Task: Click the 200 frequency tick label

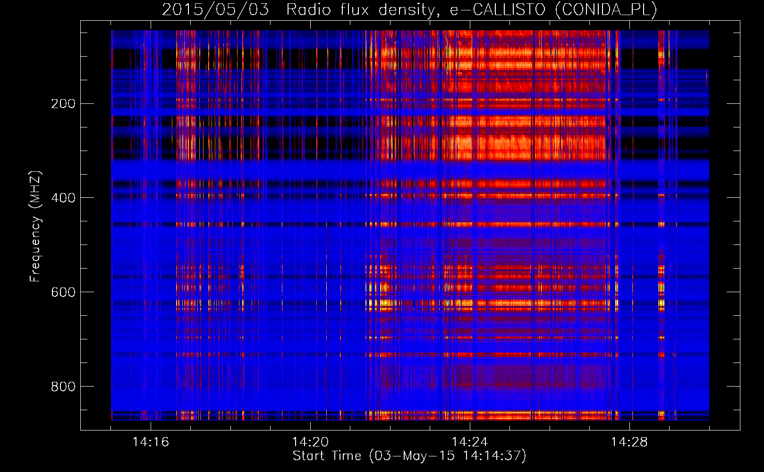Action: point(63,103)
